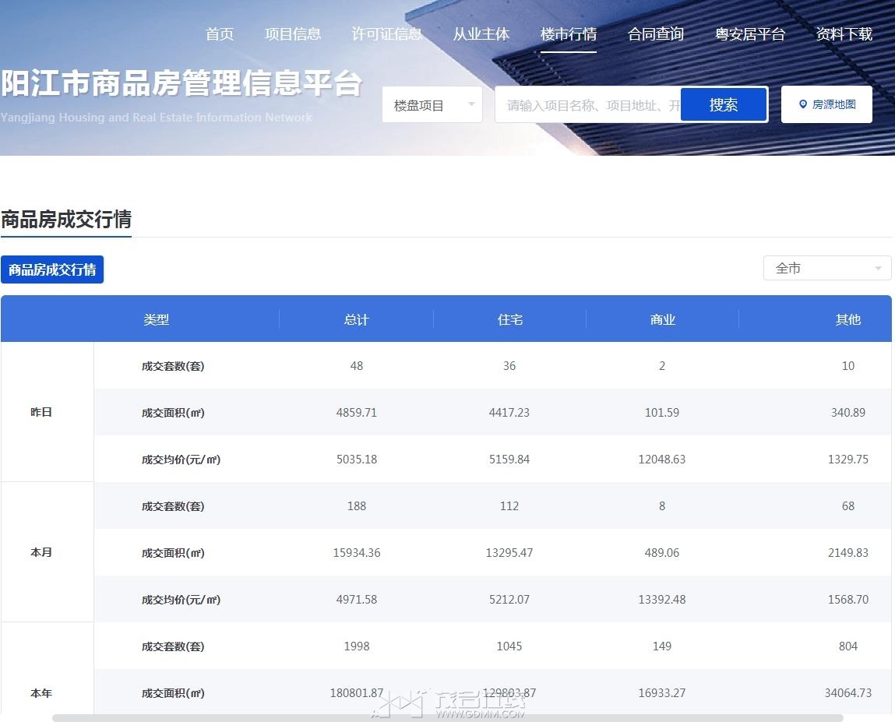Click this month's other units 68
This screenshot has width=895, height=722.
pyautogui.click(x=848, y=506)
